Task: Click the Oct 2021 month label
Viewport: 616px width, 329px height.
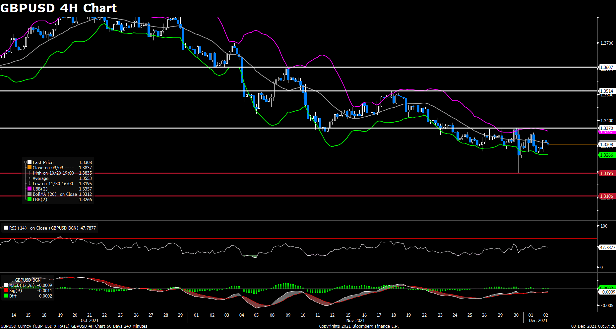Action: pyautogui.click(x=90, y=320)
